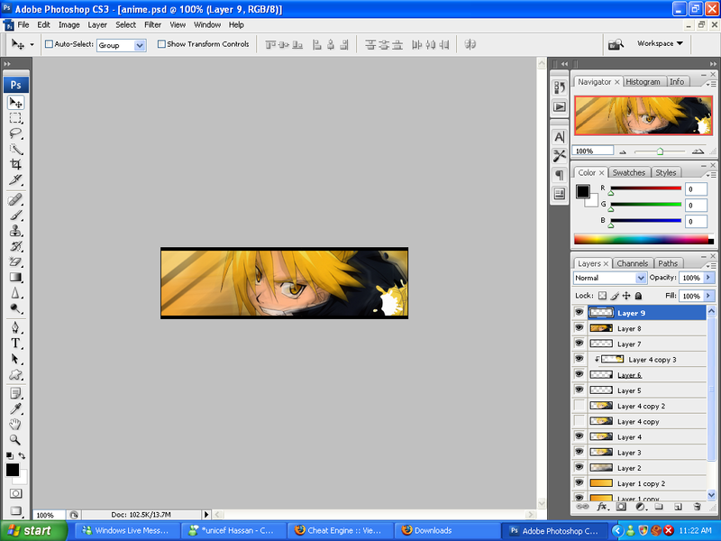Pick the Type tool
The image size is (721, 541).
pyautogui.click(x=16, y=344)
